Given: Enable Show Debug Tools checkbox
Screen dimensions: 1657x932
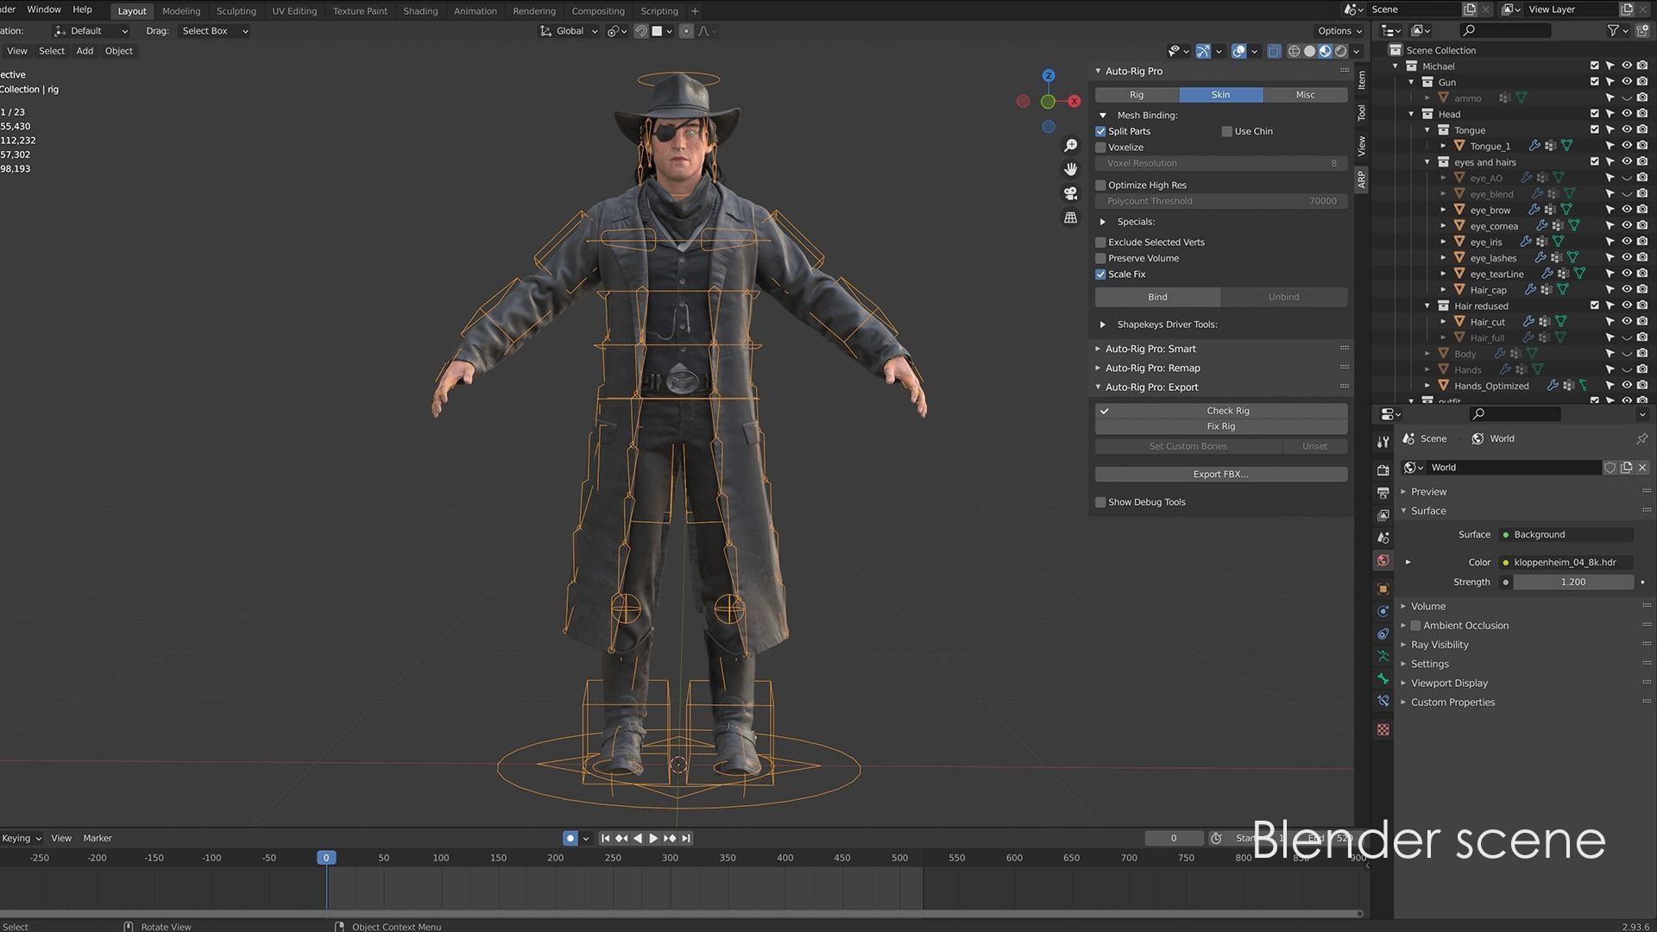Looking at the screenshot, I should 1100,502.
